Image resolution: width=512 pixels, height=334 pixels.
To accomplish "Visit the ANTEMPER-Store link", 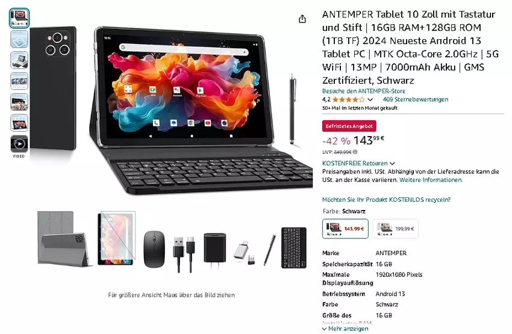I will pos(364,91).
